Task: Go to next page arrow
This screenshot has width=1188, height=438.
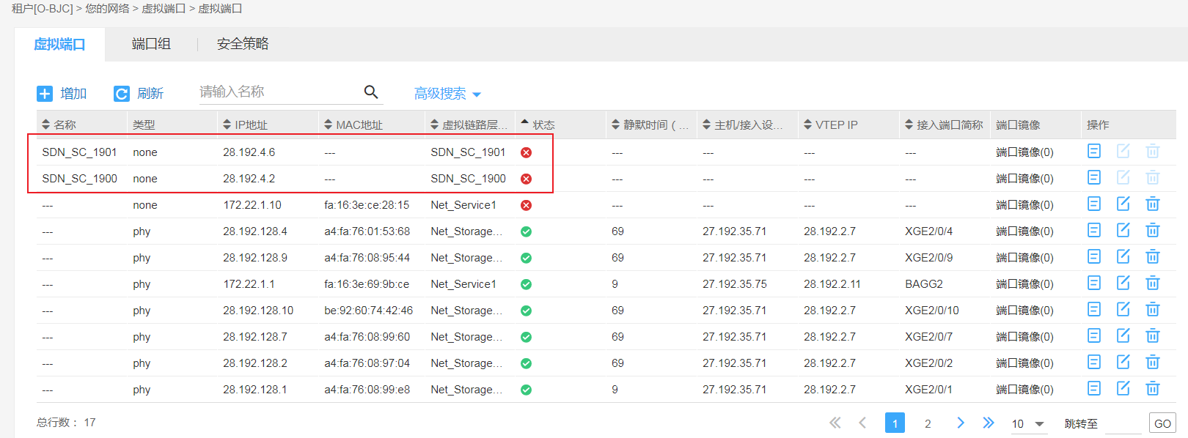Action: [961, 423]
